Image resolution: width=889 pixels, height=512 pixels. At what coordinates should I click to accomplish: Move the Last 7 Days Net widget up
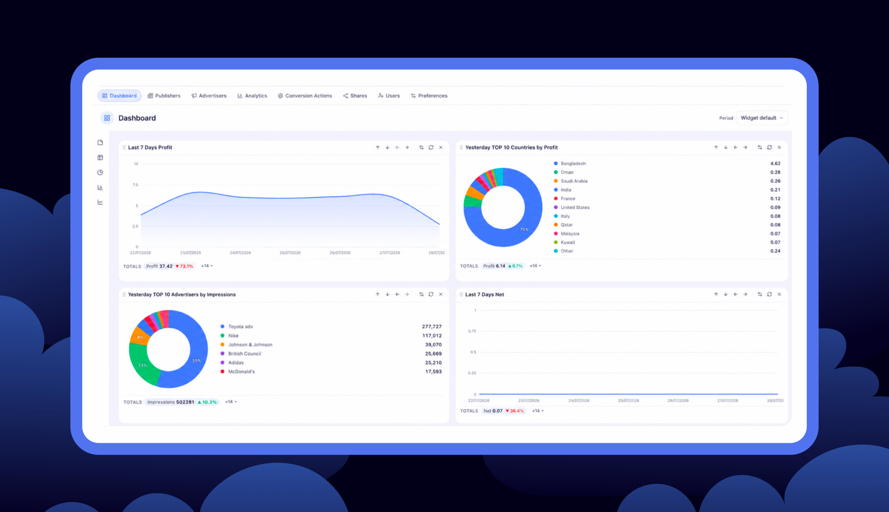point(716,294)
